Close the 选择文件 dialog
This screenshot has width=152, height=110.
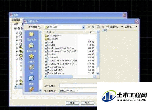[136, 22]
